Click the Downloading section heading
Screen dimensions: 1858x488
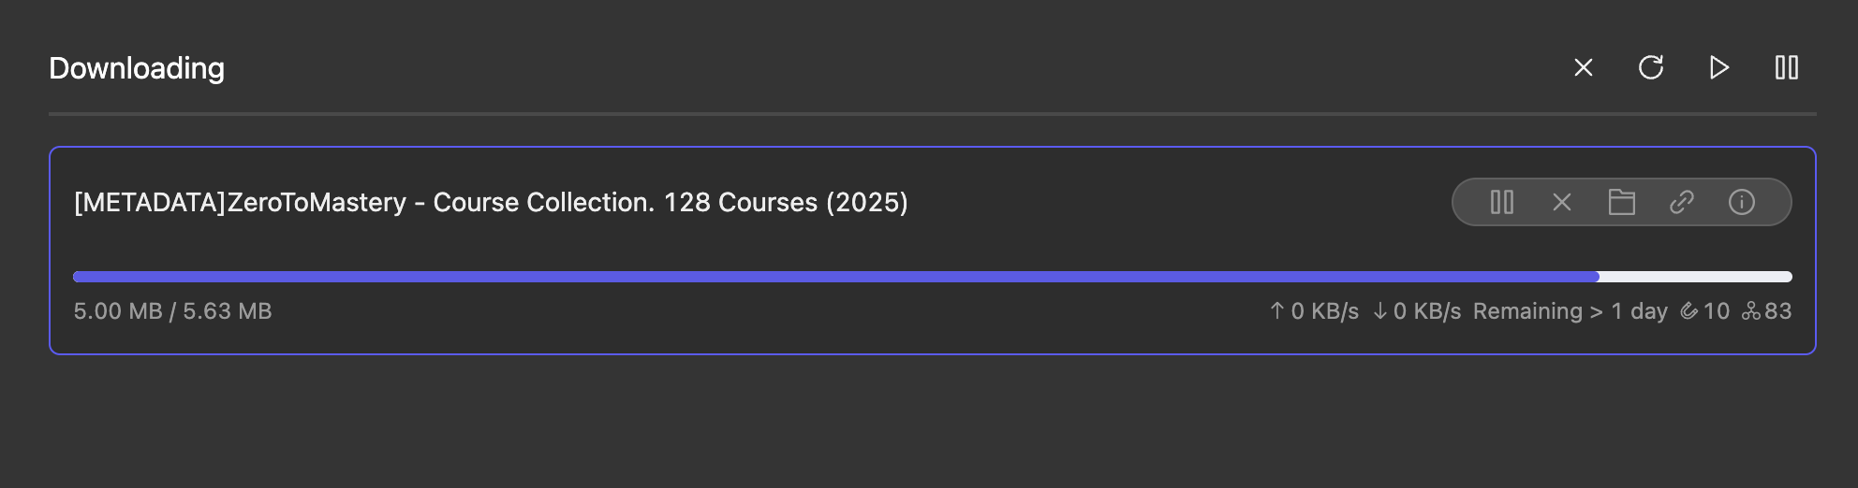[x=137, y=68]
